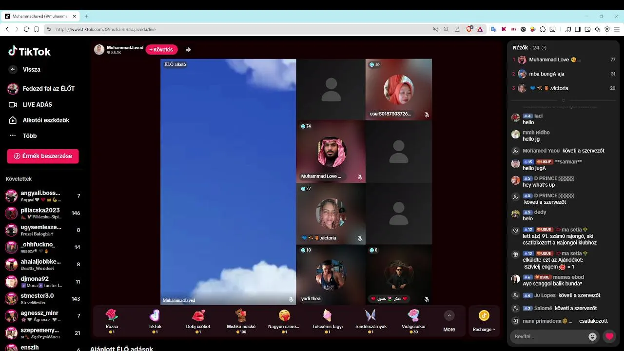Viewport: 624px width, 351px height.
Task: Send a Virágcsokor gift
Action: pyautogui.click(x=413, y=321)
